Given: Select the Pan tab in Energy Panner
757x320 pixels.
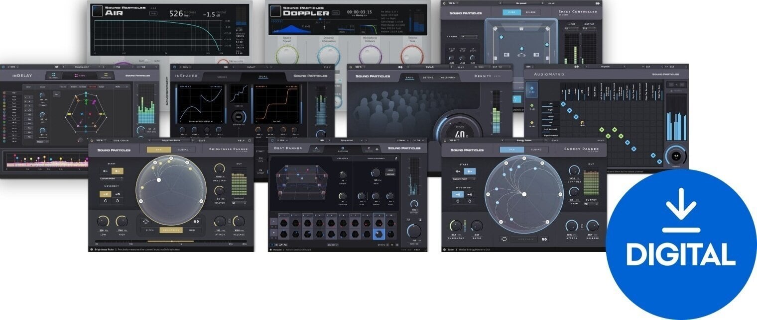Looking at the screenshot, I should [512, 150].
